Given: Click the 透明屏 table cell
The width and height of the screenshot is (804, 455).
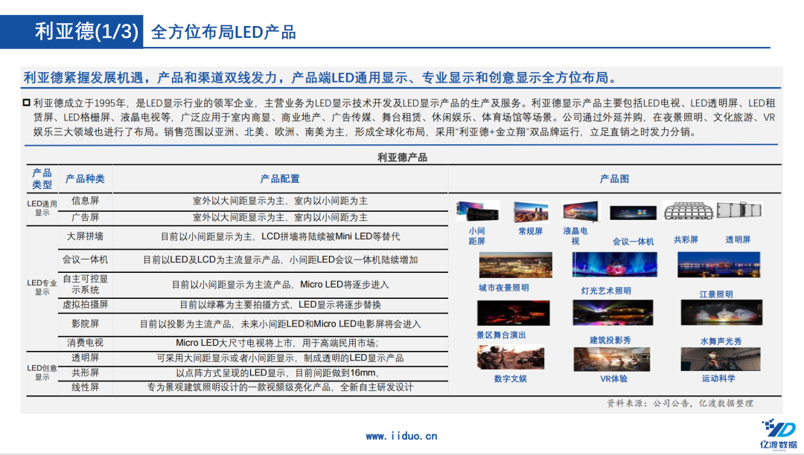Looking at the screenshot, I should point(85,358).
